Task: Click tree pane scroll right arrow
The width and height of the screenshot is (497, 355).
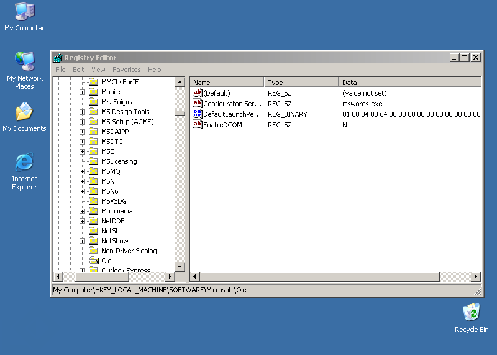Action: (x=170, y=276)
